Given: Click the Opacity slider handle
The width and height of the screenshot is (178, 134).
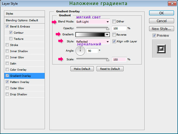Looking at the screenshot, I should pos(108,28).
